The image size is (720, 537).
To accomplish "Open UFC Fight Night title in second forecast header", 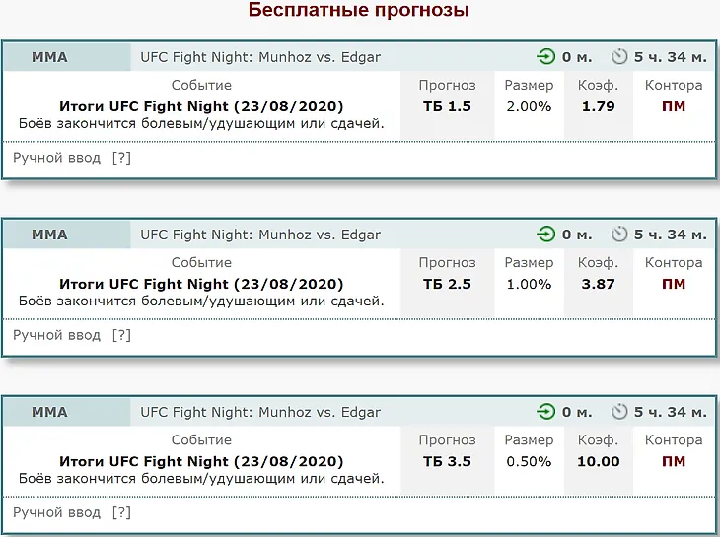I will (260, 235).
